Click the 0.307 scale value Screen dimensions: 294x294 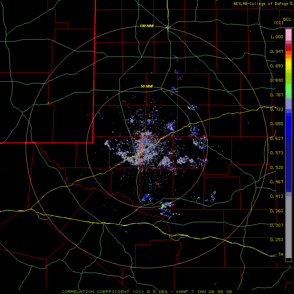(277, 225)
